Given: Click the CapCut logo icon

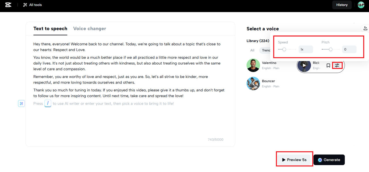Looking at the screenshot, I should (x=8, y=5).
